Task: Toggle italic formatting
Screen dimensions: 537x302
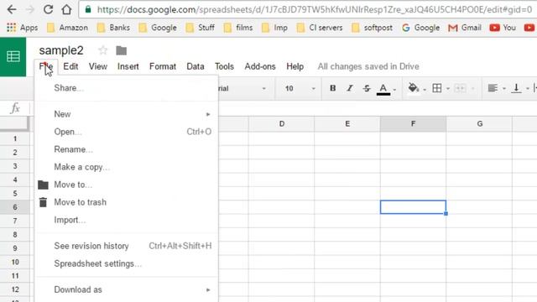Action: [349, 88]
